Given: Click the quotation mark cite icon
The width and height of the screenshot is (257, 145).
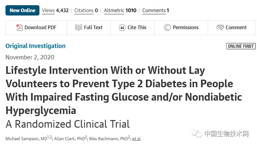Looking at the screenshot, I should point(122,28).
